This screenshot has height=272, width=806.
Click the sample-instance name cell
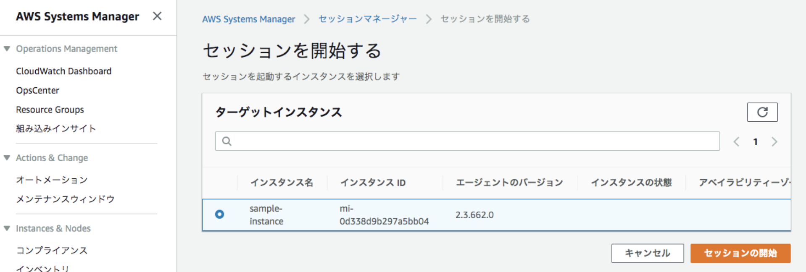266,215
